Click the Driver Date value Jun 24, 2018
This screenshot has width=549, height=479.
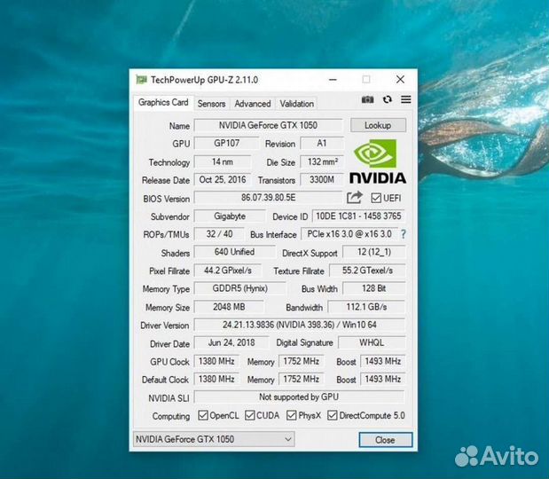(x=231, y=342)
